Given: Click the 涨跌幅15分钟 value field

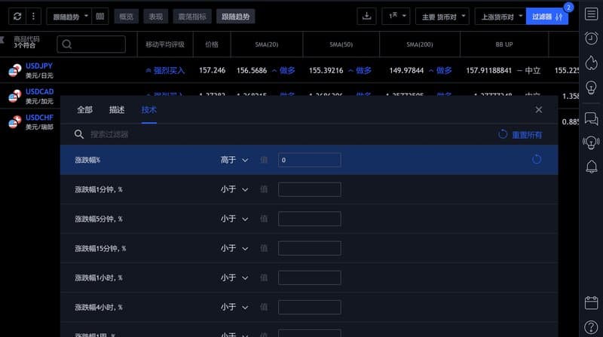Looking at the screenshot, I should (310, 248).
